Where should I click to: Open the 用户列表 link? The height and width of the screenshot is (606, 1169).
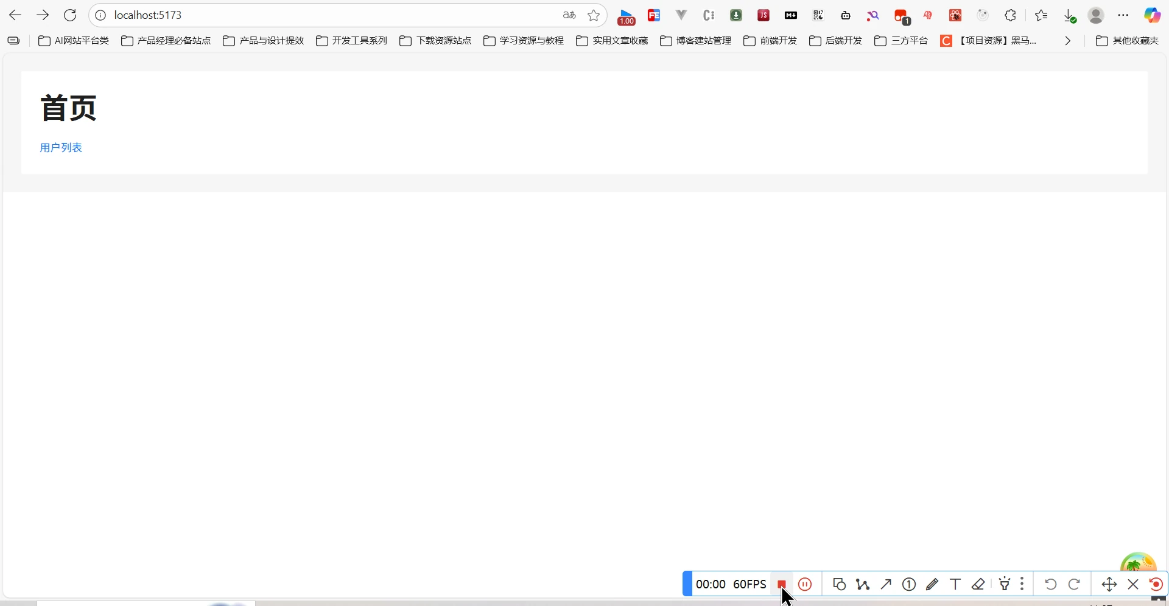tap(61, 148)
